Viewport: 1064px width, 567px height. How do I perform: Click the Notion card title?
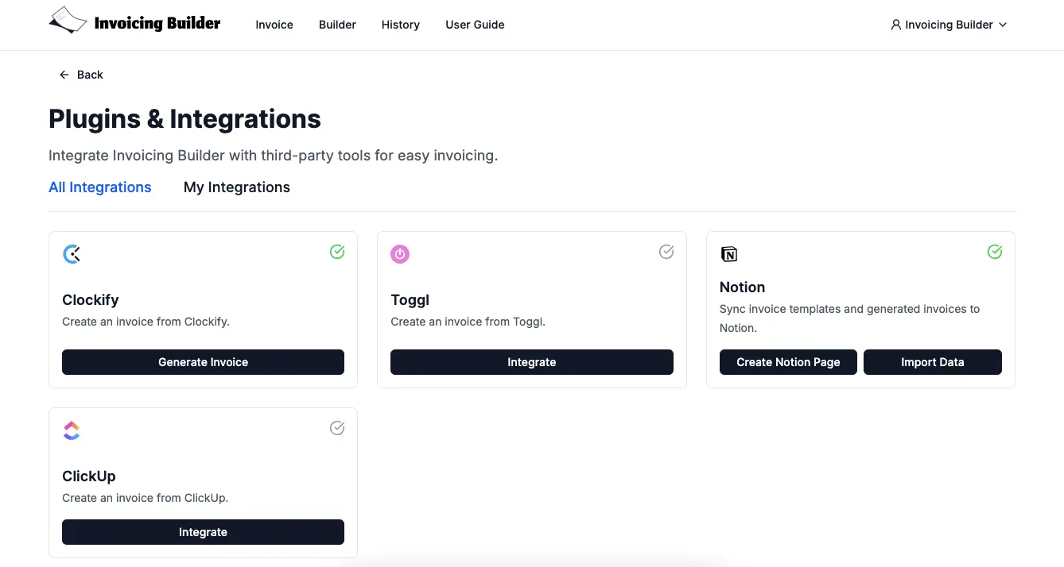click(743, 287)
